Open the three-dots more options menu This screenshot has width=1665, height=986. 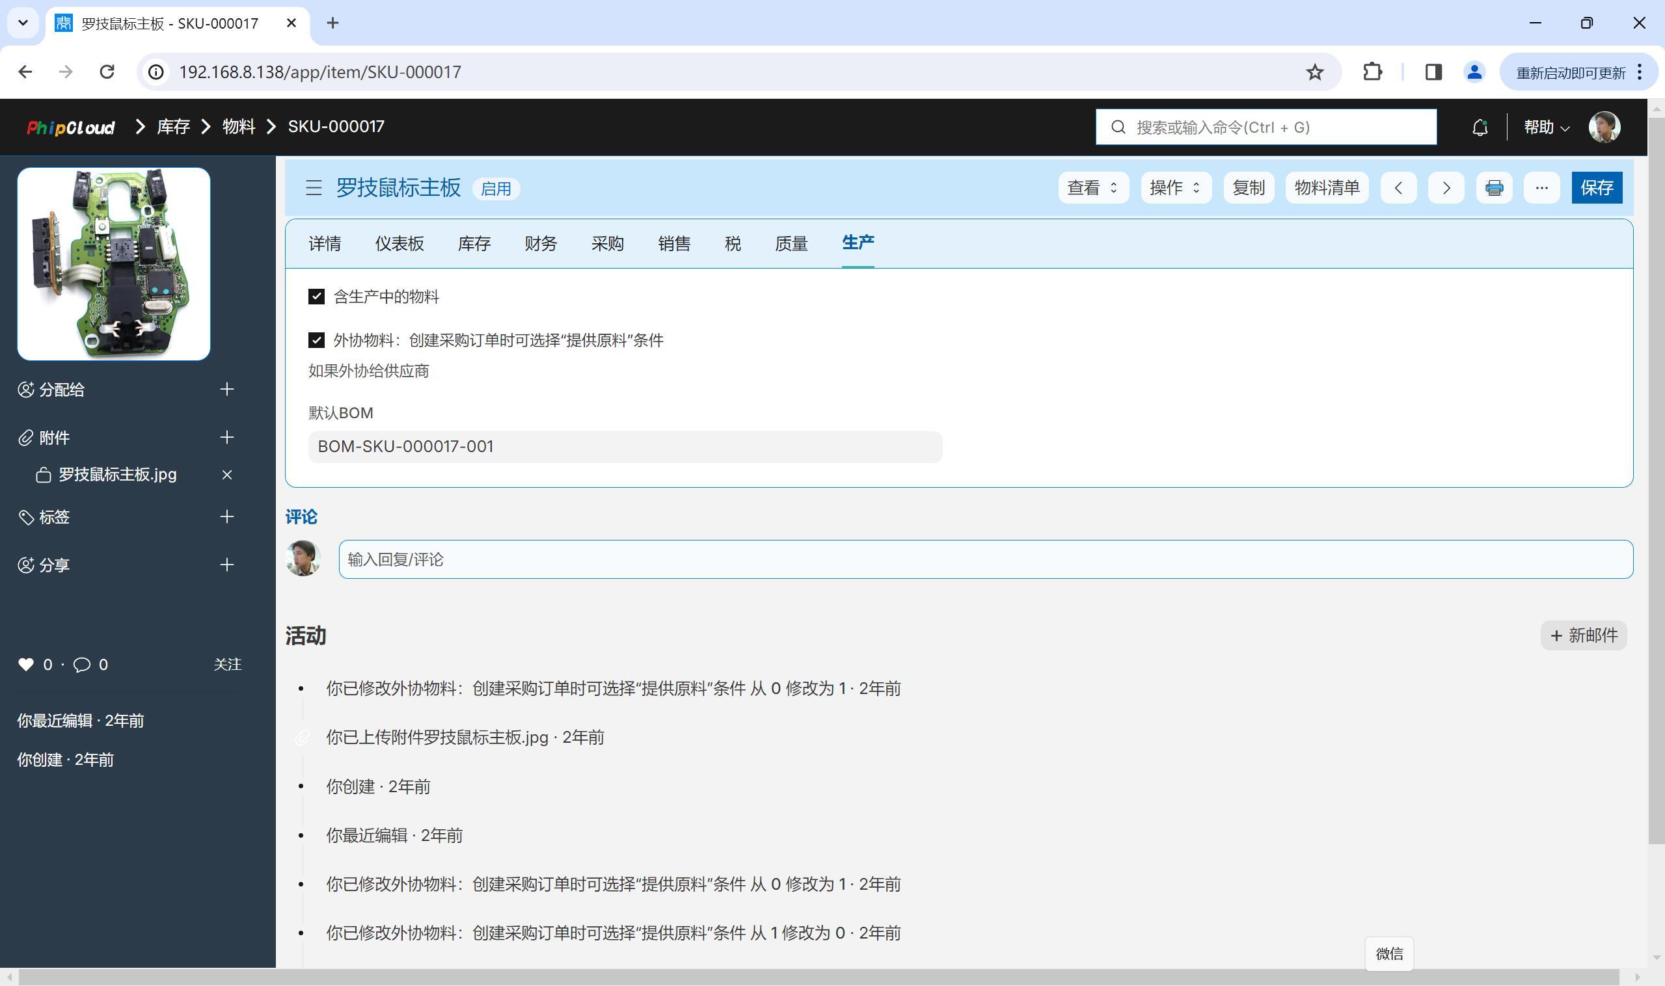(1541, 188)
